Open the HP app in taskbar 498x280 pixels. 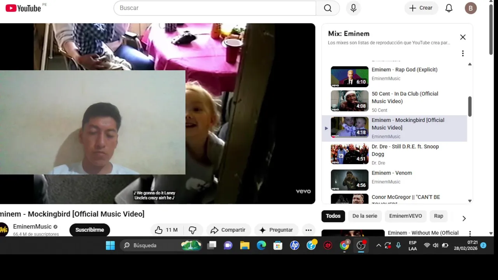[x=295, y=245]
